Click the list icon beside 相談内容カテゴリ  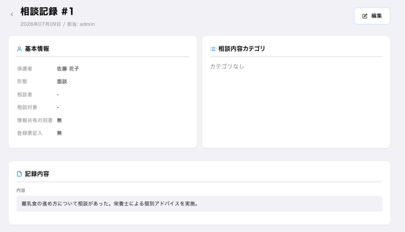(213, 49)
